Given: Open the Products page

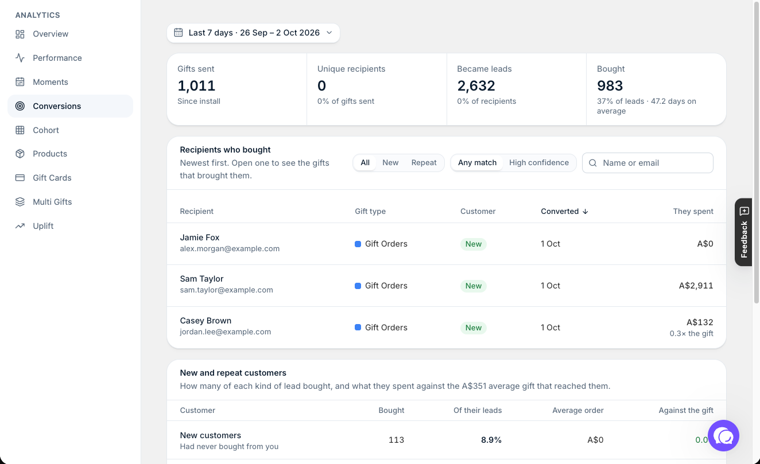Looking at the screenshot, I should tap(70, 154).
